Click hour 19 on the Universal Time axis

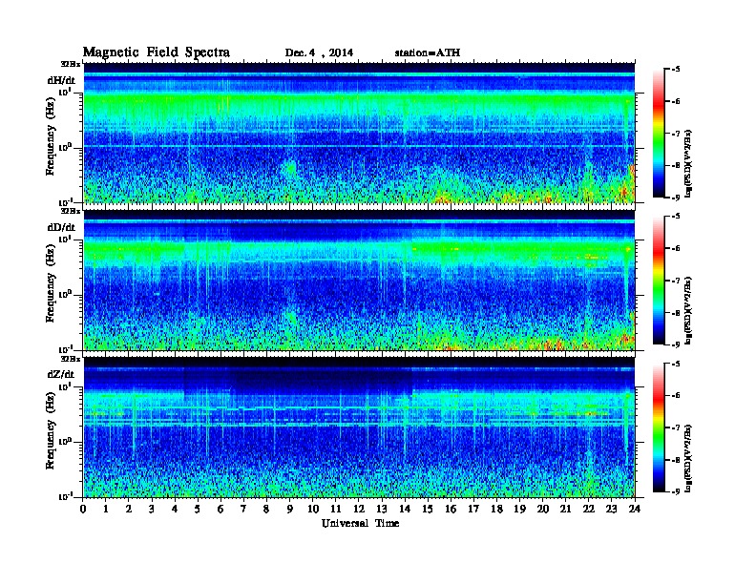click(x=519, y=509)
